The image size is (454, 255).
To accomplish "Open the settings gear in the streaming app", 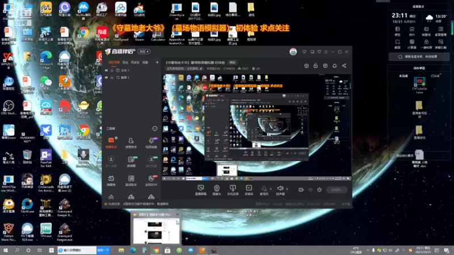I will click(x=320, y=190).
